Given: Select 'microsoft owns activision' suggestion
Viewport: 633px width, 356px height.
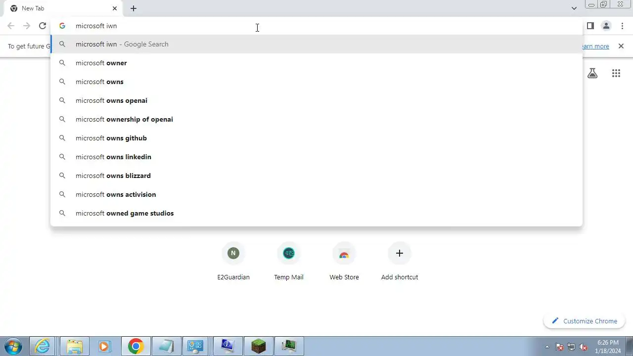Looking at the screenshot, I should click(316, 194).
